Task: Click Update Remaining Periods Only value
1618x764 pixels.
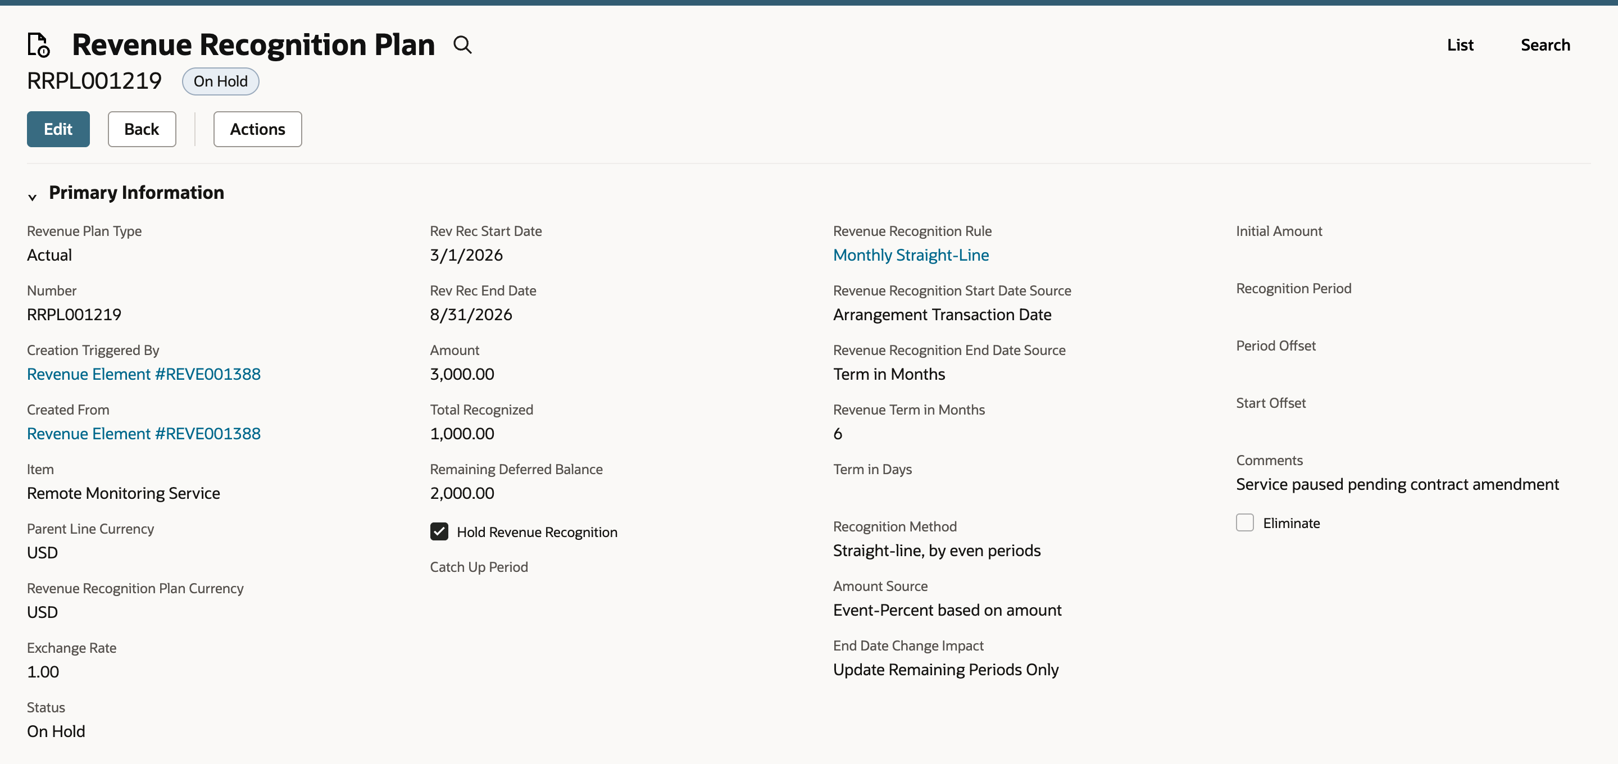Action: 946,670
